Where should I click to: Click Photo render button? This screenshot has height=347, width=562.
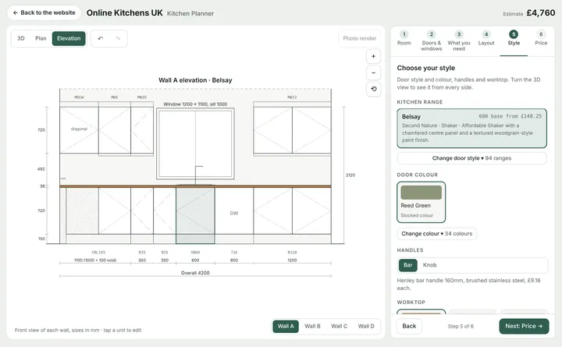(360, 38)
